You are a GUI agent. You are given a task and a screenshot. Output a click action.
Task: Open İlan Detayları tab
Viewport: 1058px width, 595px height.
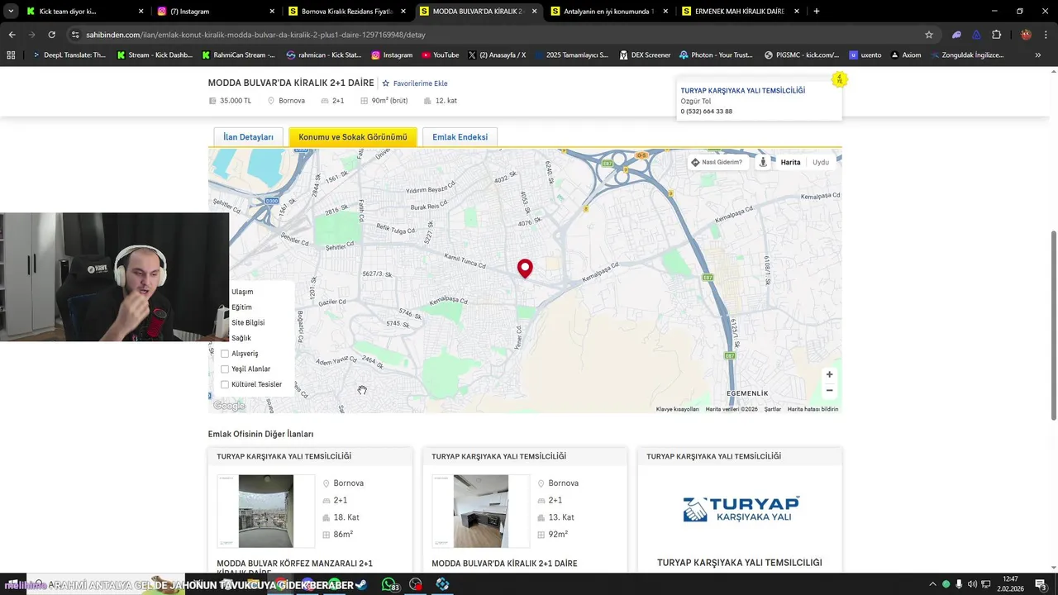coord(248,137)
